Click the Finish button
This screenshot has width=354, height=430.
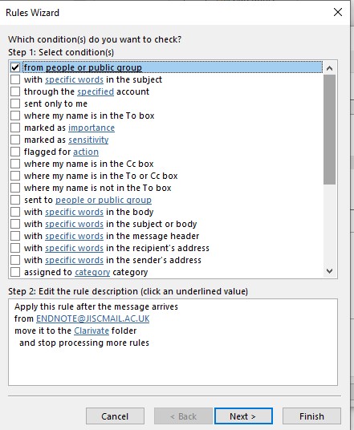(x=311, y=416)
